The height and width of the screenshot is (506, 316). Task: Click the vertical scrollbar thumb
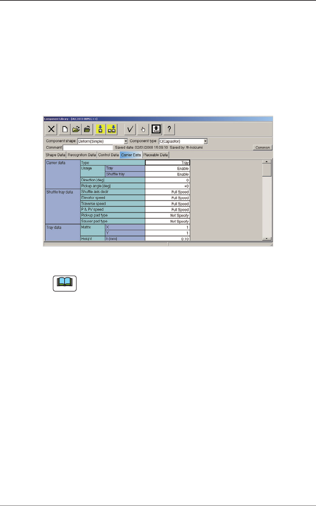coord(267,170)
